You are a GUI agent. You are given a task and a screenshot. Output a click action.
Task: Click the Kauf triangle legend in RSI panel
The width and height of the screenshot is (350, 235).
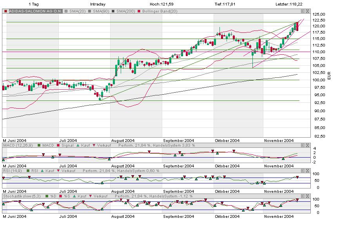42,170
